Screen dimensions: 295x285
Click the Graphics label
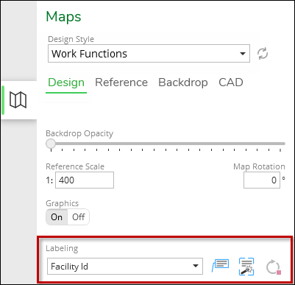click(63, 203)
